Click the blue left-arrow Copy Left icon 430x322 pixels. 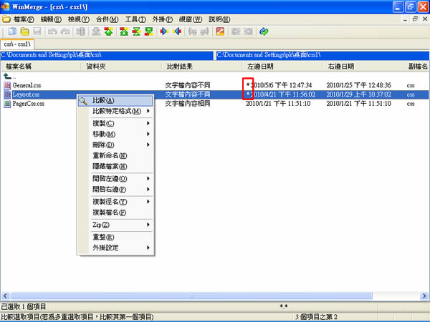(x=177, y=31)
